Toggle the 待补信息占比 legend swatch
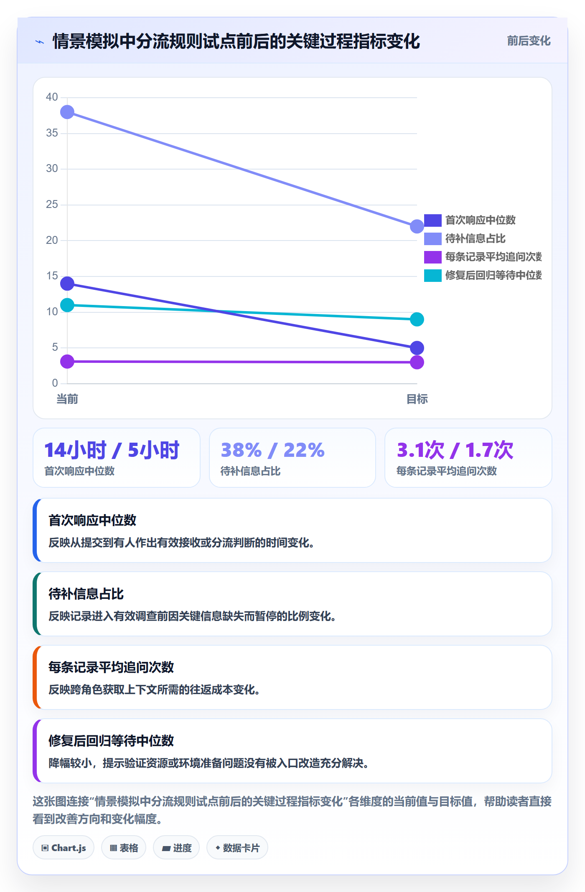The image size is (585, 892). tap(432, 238)
